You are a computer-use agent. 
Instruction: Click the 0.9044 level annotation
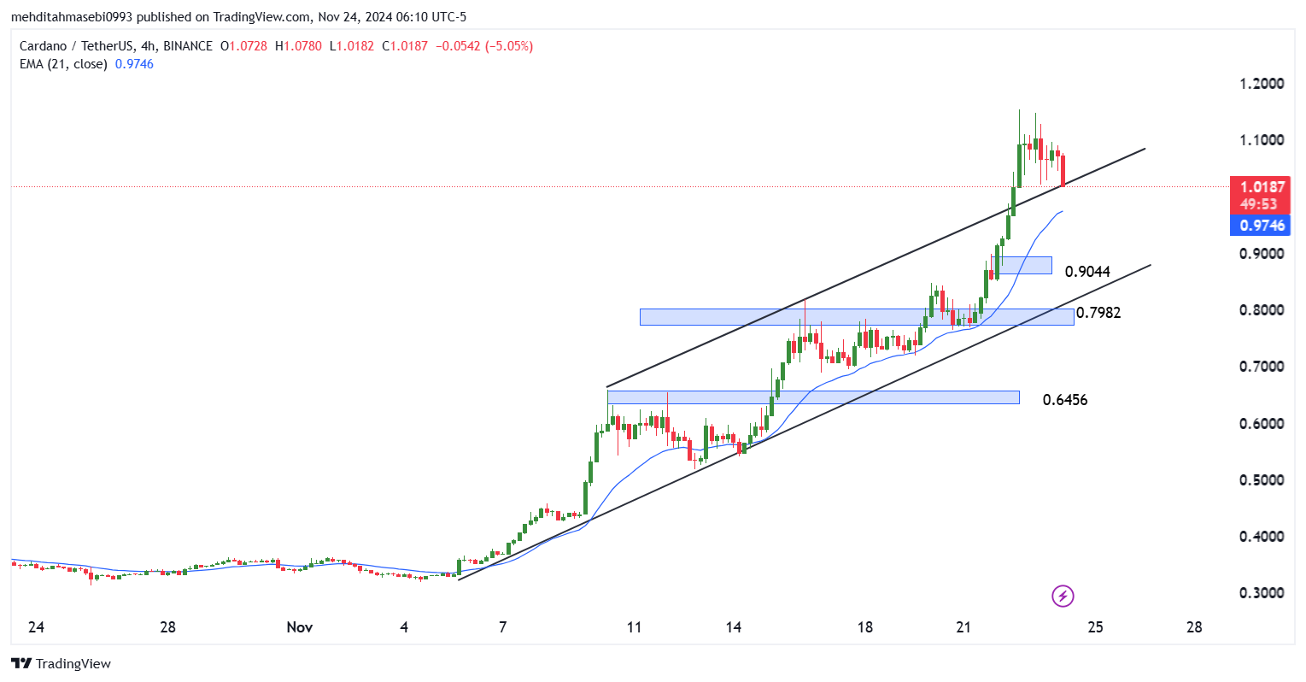pyautogui.click(x=1087, y=272)
